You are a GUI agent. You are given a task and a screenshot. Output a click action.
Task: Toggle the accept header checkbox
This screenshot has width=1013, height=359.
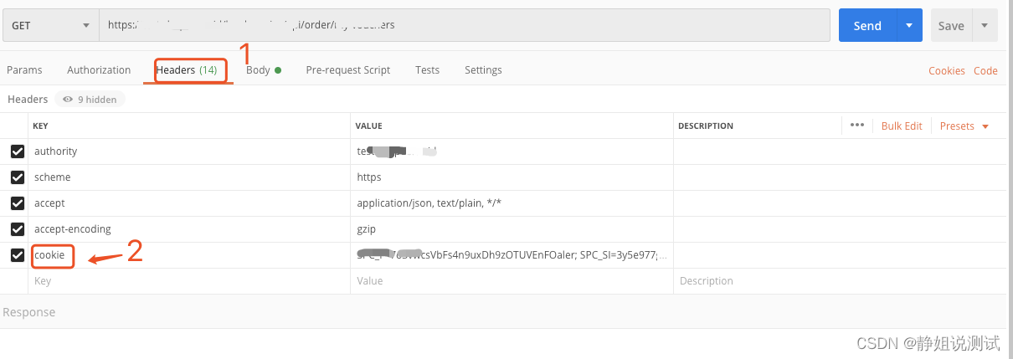point(17,203)
